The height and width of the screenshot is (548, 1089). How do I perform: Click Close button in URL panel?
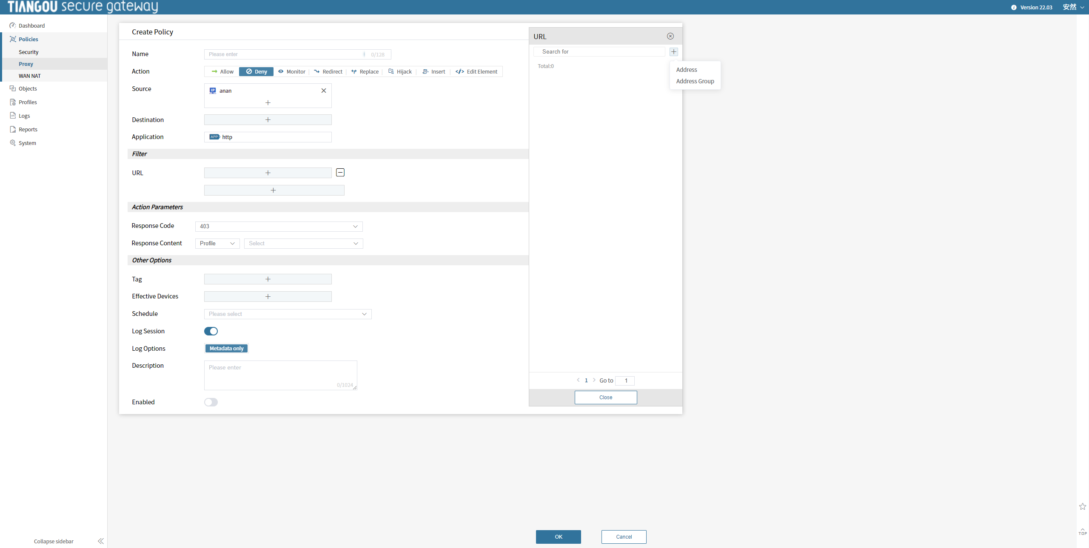[605, 397]
